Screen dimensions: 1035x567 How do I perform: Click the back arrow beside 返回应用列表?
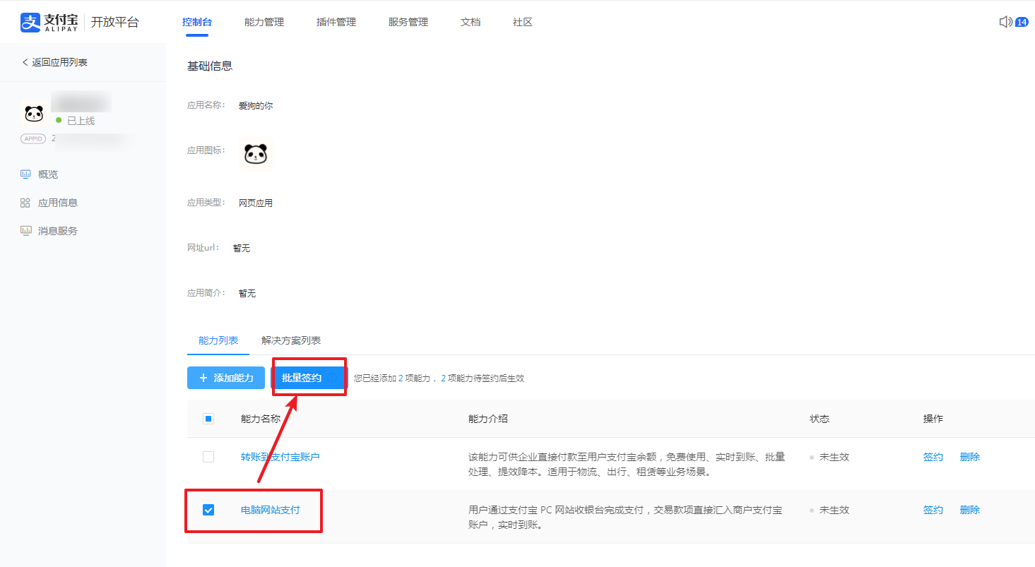25,62
